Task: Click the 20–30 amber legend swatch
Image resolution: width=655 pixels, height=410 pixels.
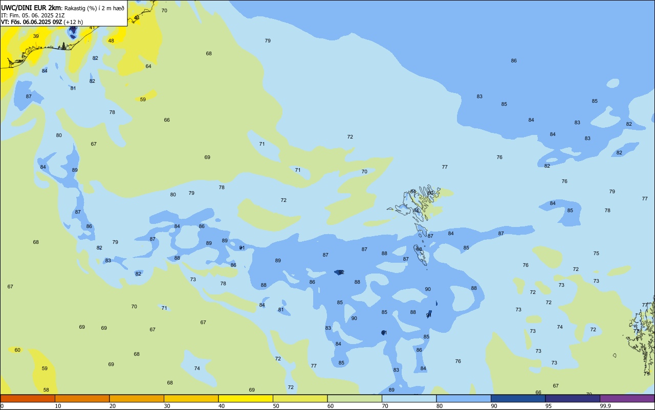Action: point(137,398)
